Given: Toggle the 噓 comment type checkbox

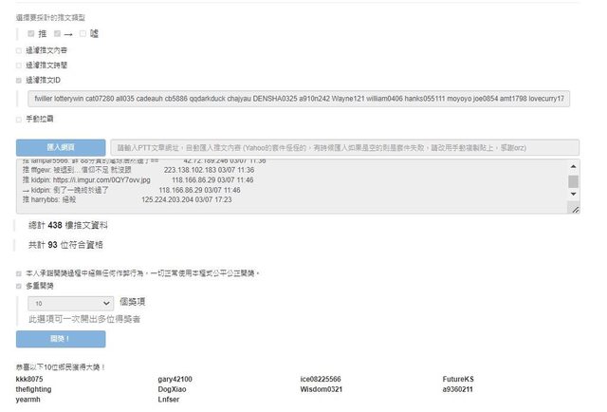Looking at the screenshot, I should [83, 34].
